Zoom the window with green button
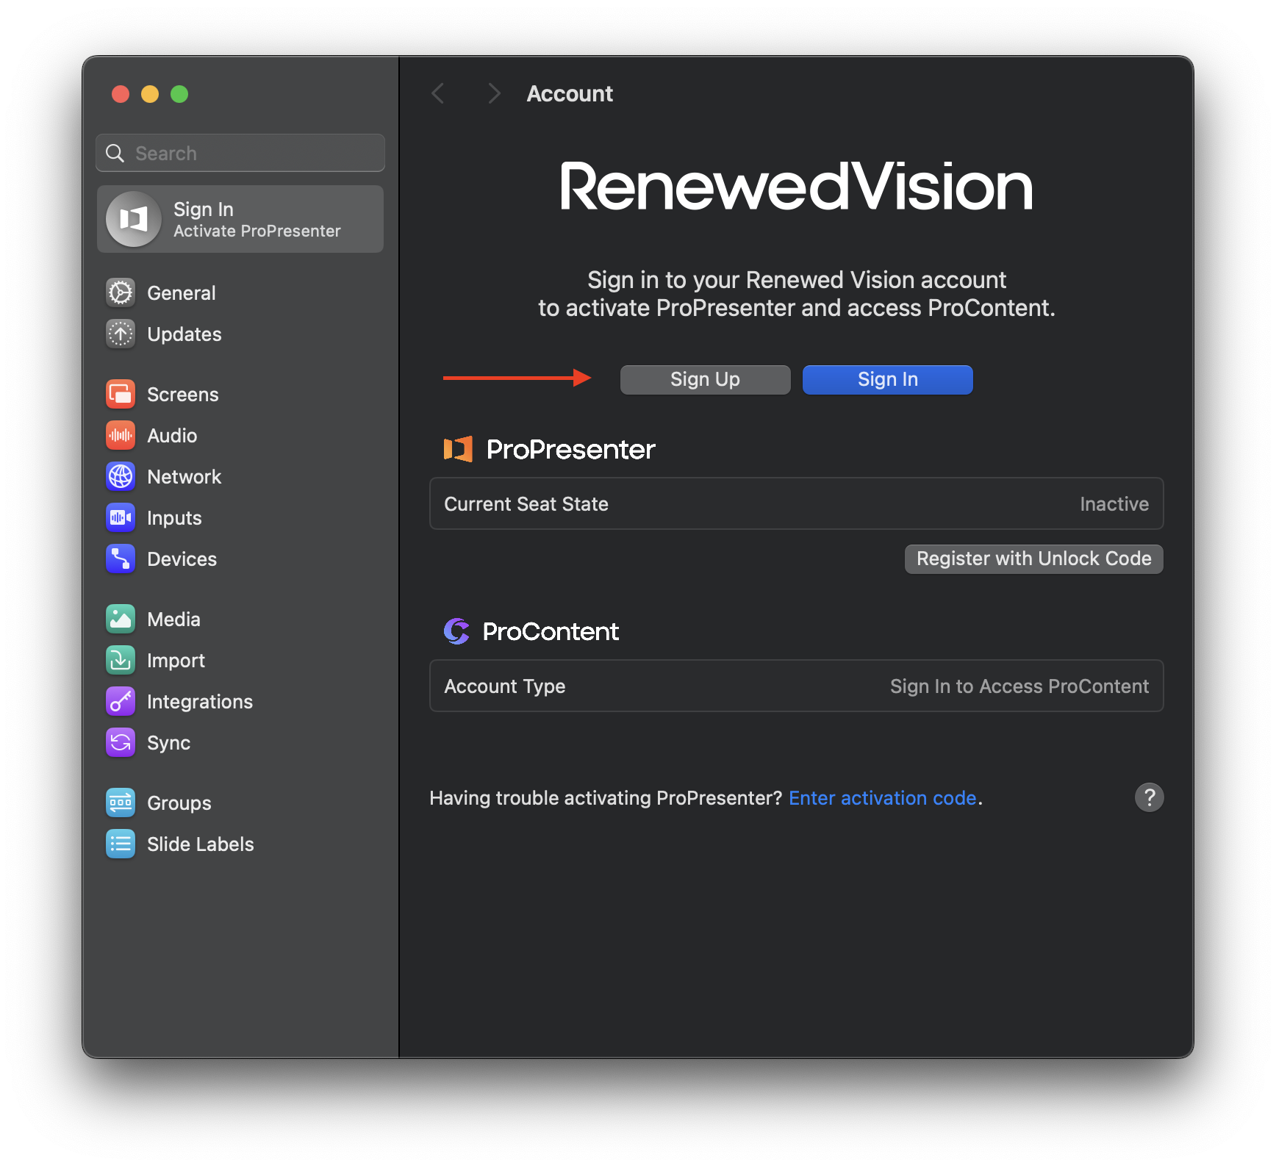The width and height of the screenshot is (1276, 1167). click(x=179, y=94)
